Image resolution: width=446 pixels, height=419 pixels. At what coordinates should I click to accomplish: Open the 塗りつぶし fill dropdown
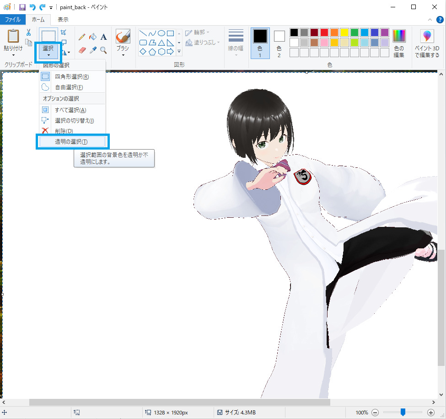(203, 43)
